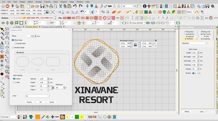The width and height of the screenshot is (218, 121).
Task: Set Strokes to 3
Action: [x=193, y=73]
